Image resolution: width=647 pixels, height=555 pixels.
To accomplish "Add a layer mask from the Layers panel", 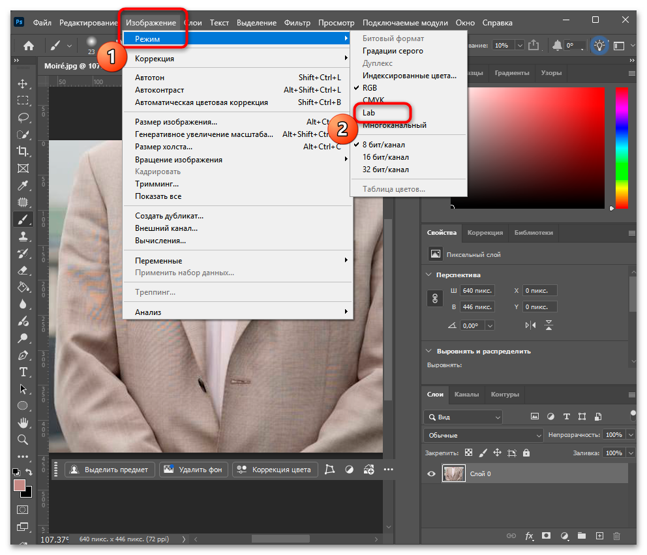I will click(x=547, y=535).
